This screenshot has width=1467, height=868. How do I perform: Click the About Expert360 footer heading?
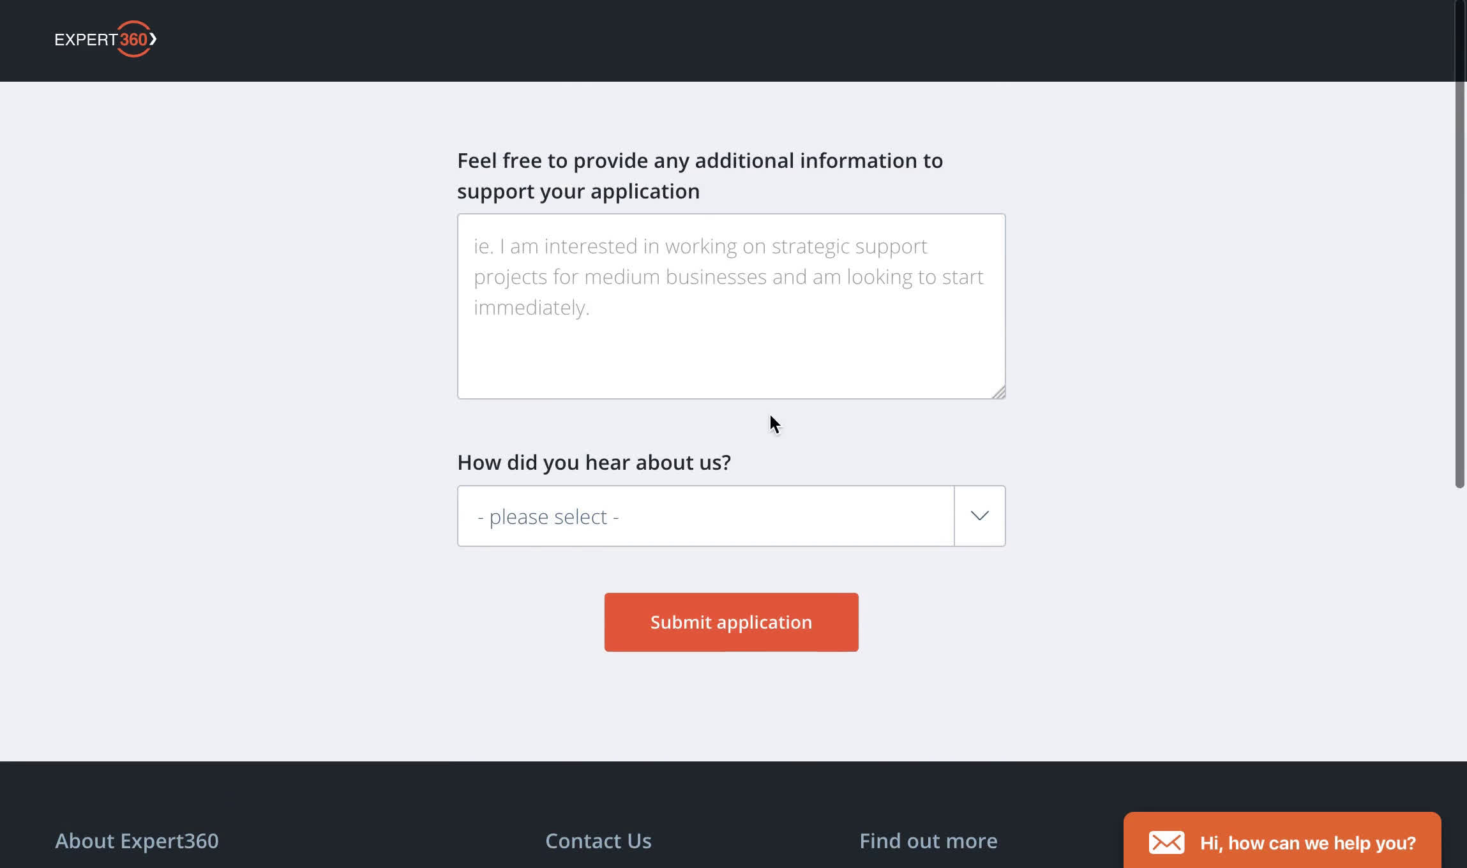(x=137, y=841)
